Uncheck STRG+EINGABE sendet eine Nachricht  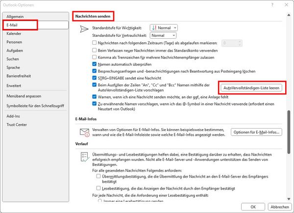[94, 78]
